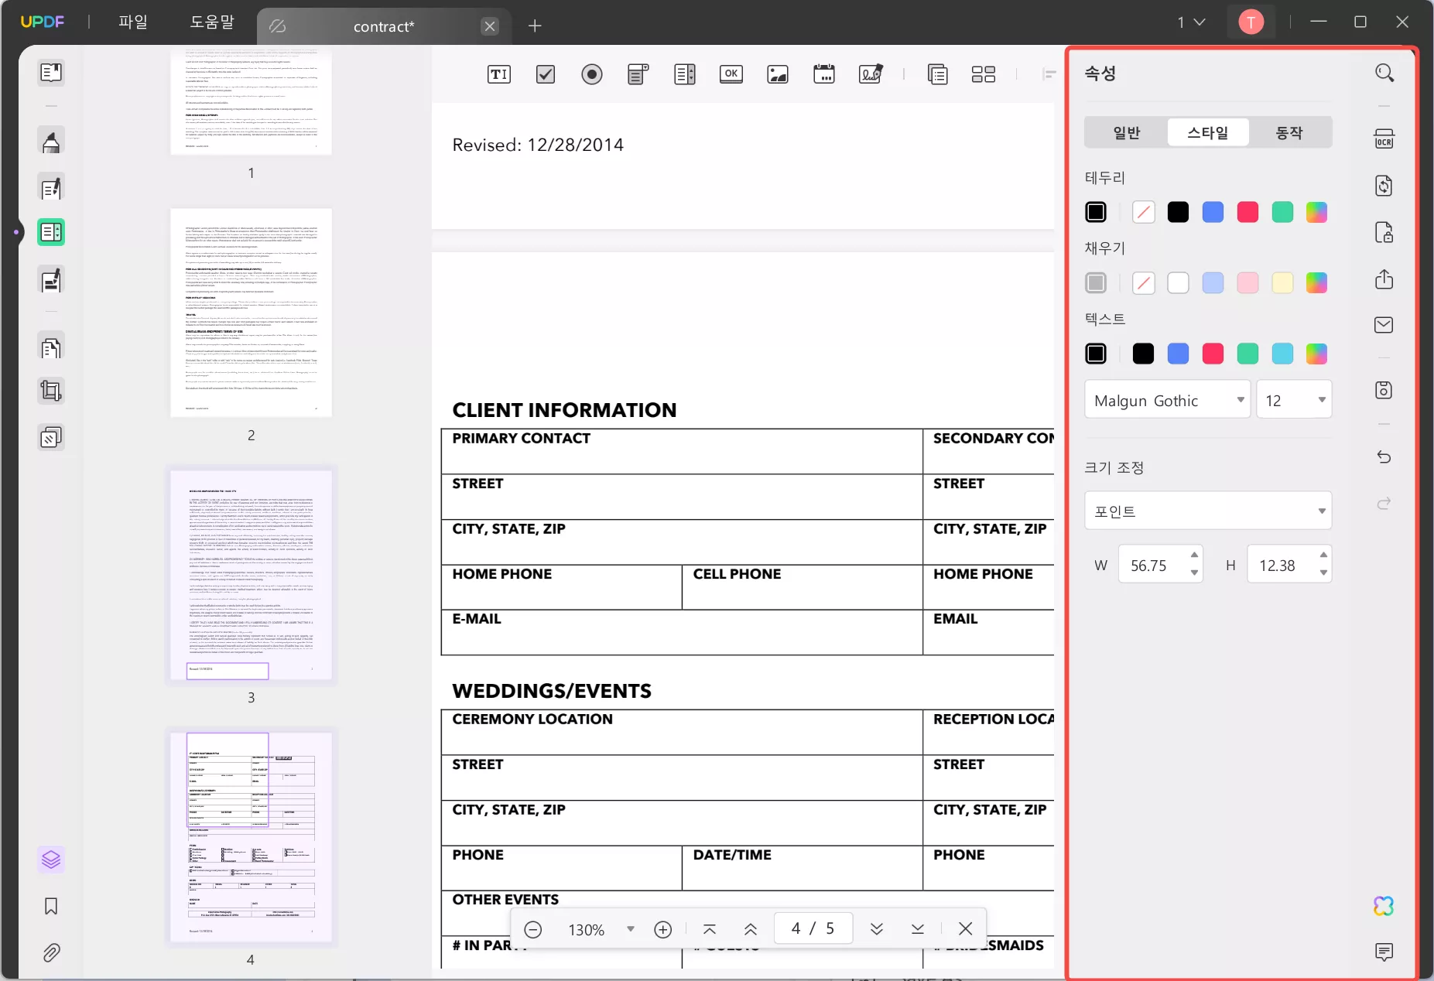This screenshot has width=1434, height=981.
Task: Set 테두리 border color to blue
Action: point(1213,212)
